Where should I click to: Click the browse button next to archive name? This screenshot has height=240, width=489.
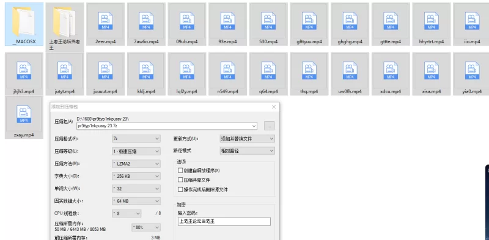tap(269, 126)
